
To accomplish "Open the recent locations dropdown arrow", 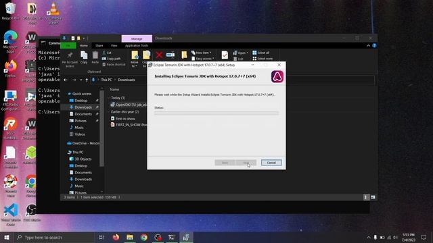I will (x=81, y=80).
